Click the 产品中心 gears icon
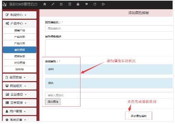175x124 pixels. click(7, 24)
